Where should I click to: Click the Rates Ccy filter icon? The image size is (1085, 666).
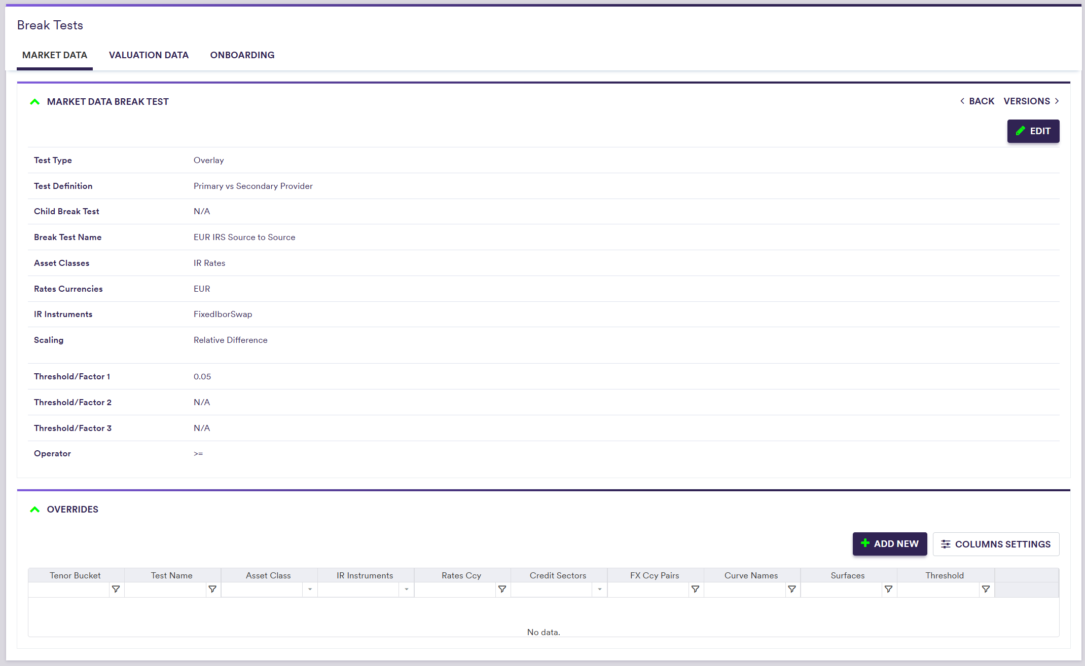pyautogui.click(x=502, y=589)
